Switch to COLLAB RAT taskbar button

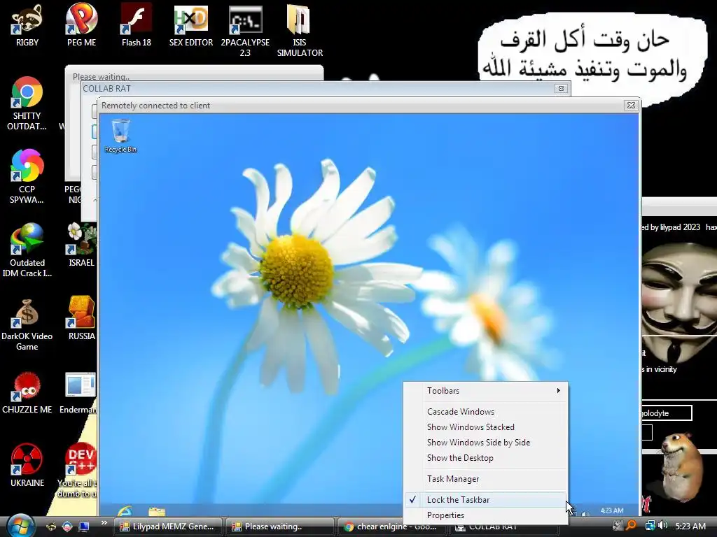504,529
